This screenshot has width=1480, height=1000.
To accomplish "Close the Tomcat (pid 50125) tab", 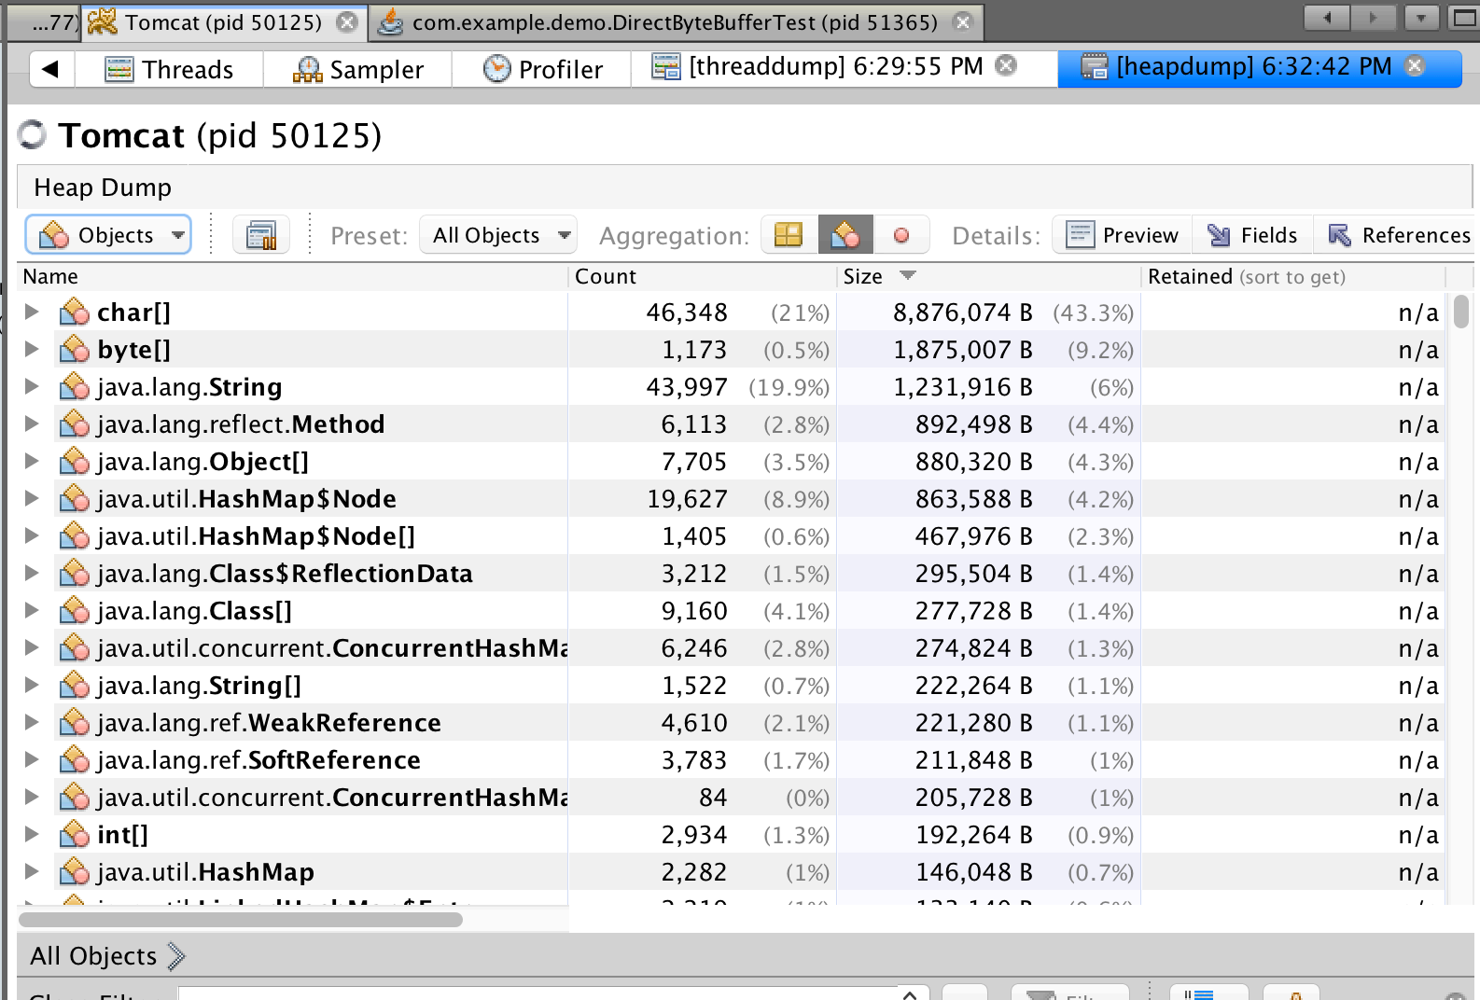I will (347, 22).
